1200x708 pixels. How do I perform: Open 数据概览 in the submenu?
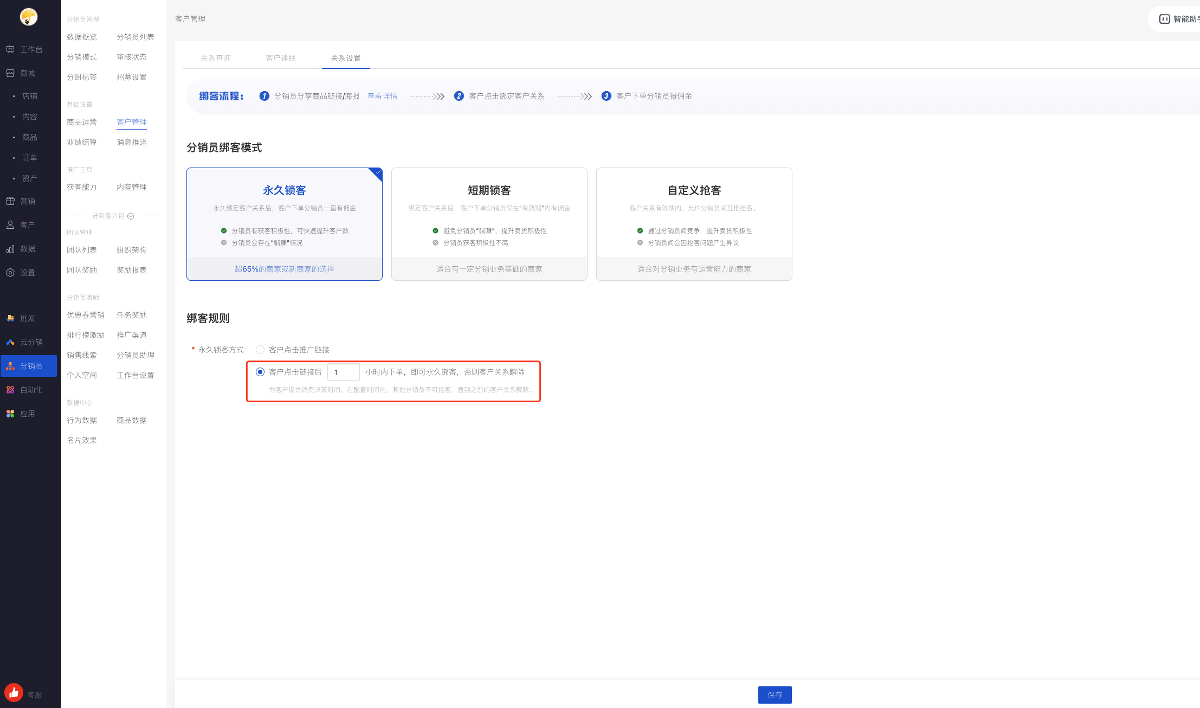[x=82, y=37]
